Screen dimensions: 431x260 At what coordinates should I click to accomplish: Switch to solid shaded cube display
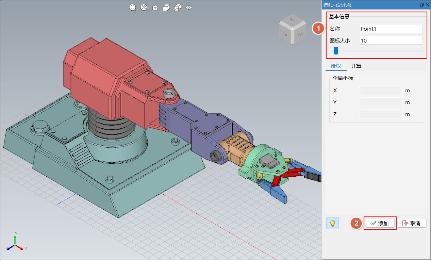166,7
